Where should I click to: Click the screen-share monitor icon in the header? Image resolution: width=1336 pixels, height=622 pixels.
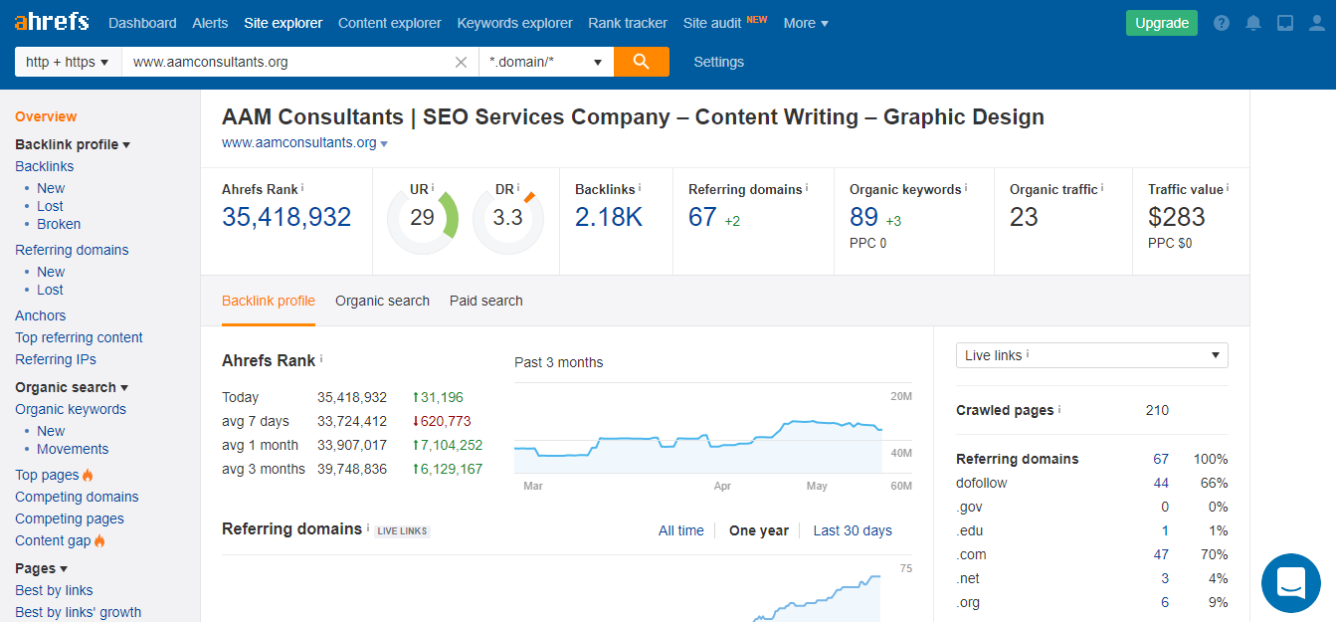[1284, 22]
